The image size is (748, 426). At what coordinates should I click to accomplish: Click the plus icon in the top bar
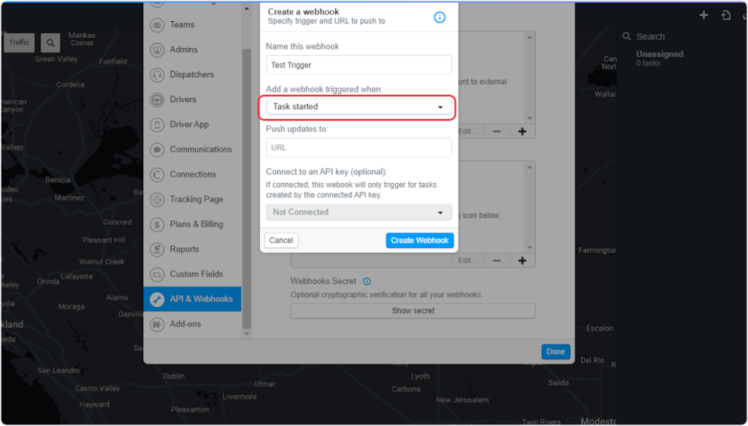coord(703,15)
